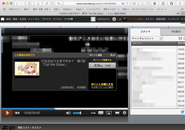Adjust the player volume slider
Viewport: 185px width, 130px height.
coord(80,113)
